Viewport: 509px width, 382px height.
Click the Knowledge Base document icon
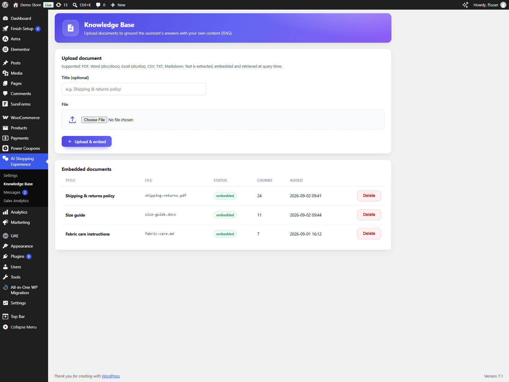tap(71, 28)
